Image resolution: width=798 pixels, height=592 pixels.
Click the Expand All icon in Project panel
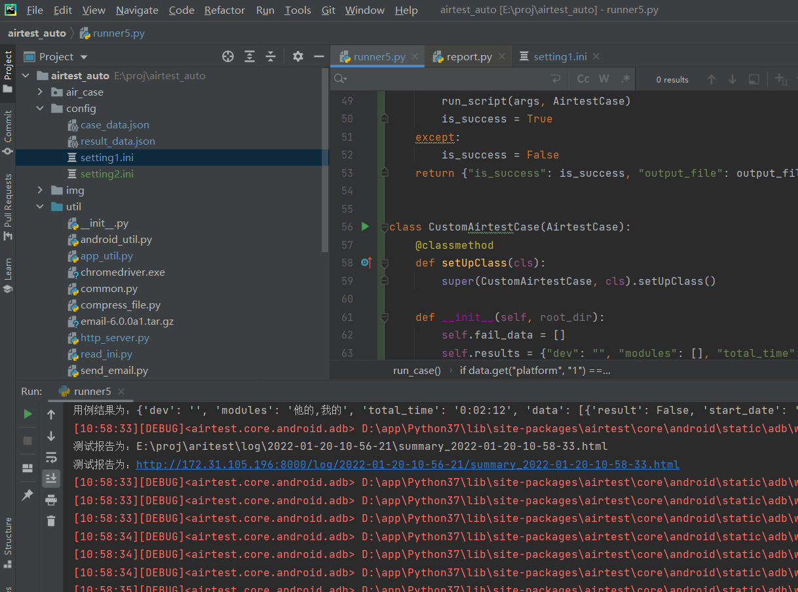point(250,56)
